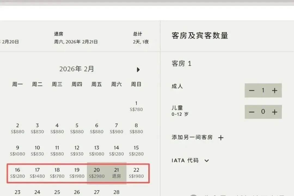Viewport: 294px width, 196px height.
Task: Pick February 5 date cell
Action: click(77, 128)
